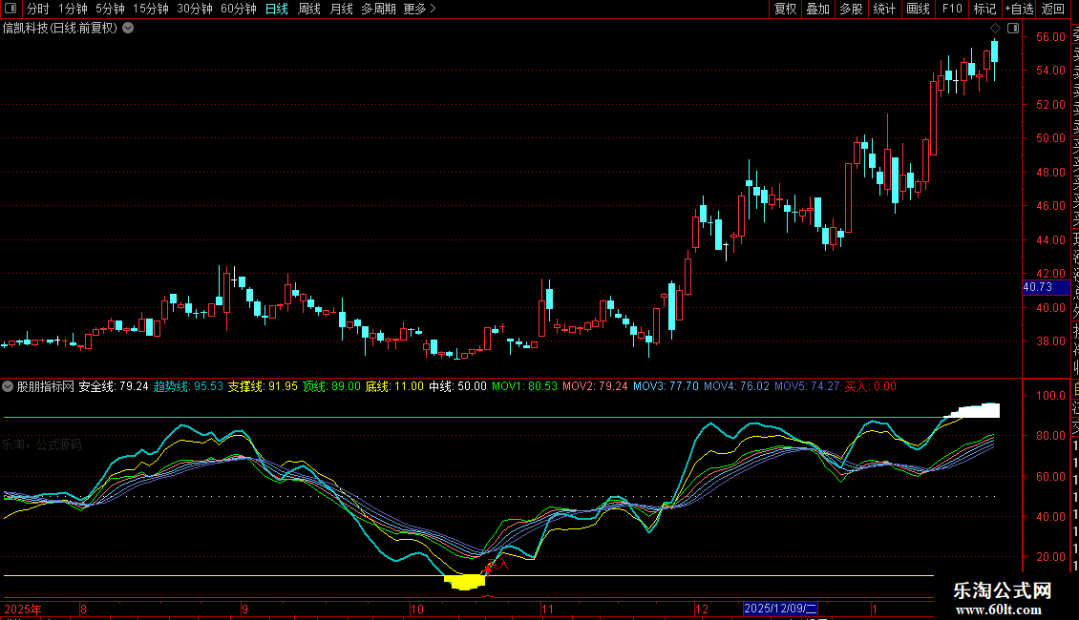The image size is (1079, 620).
Task: Switch to 分时 intraday view
Action: pyautogui.click(x=38, y=9)
